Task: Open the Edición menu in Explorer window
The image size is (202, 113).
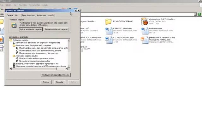Action: coord(9,5)
